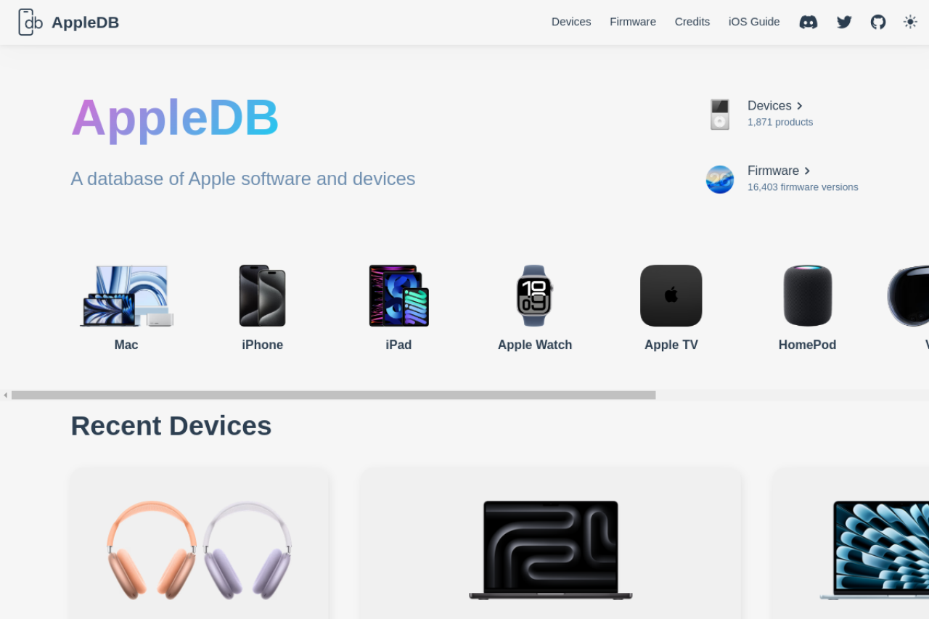Open the GitHub icon in navigation bar
929x619 pixels.
coord(878,22)
